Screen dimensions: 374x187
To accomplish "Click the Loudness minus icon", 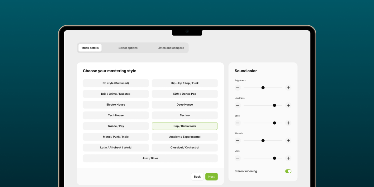I will coord(238,105).
